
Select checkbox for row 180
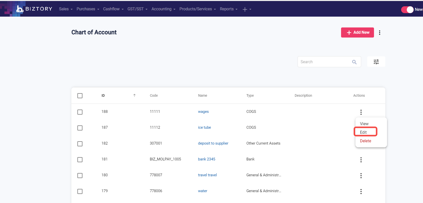80,176
